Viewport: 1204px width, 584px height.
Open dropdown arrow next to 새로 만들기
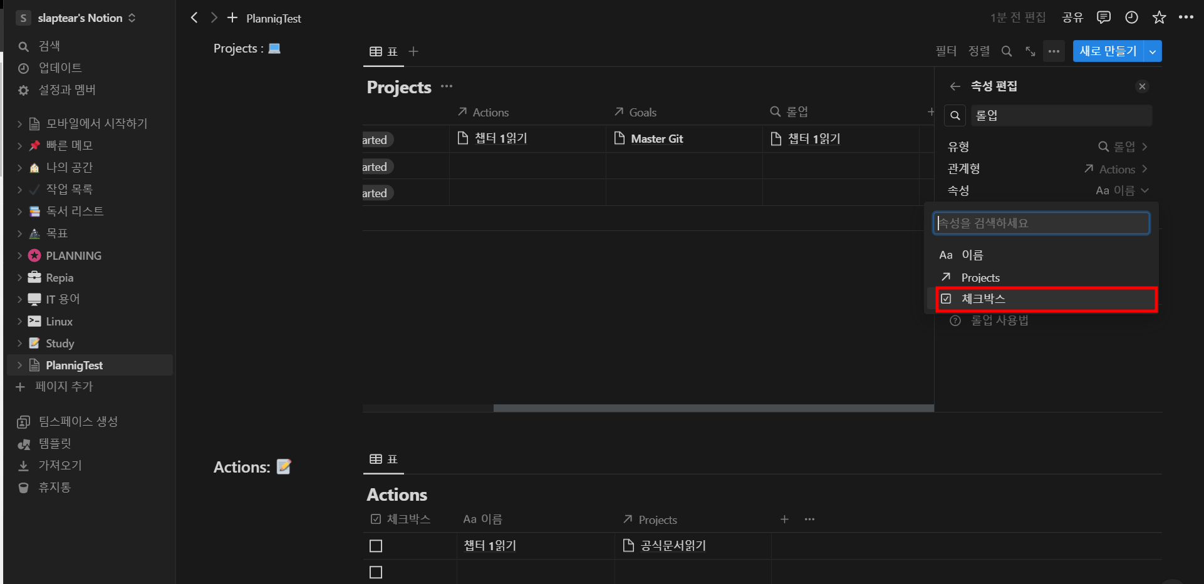[x=1153, y=51]
